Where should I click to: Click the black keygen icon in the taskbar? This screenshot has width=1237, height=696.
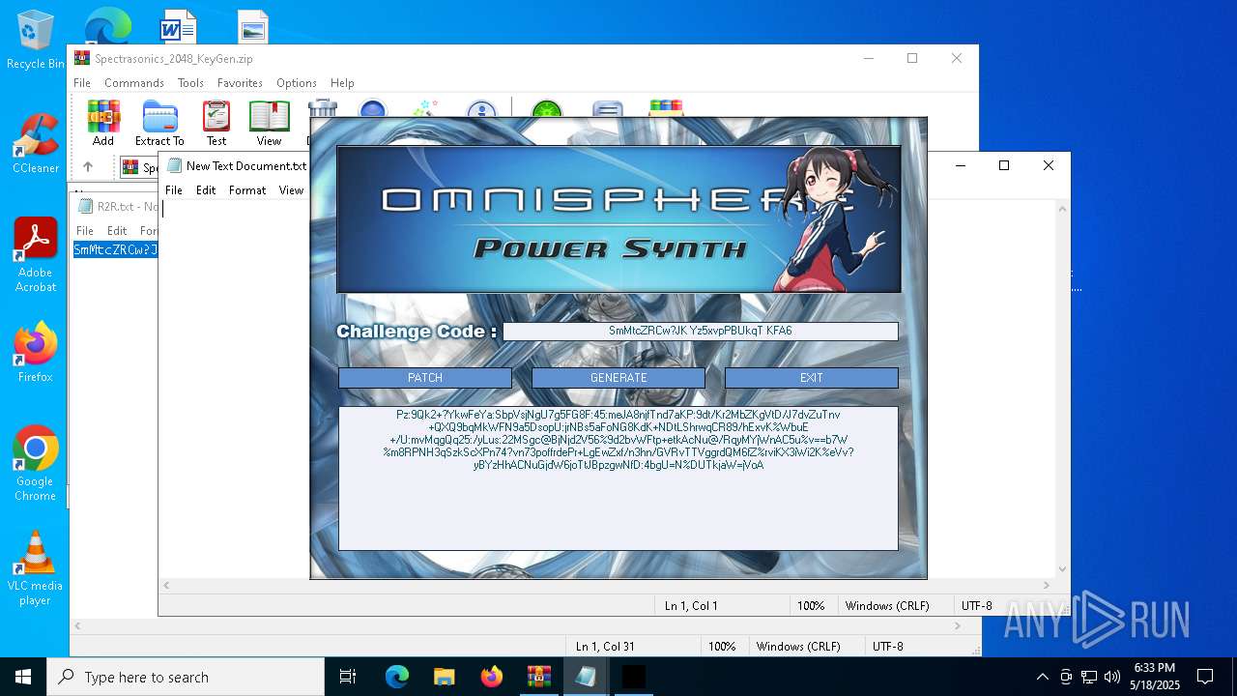pyautogui.click(x=633, y=677)
